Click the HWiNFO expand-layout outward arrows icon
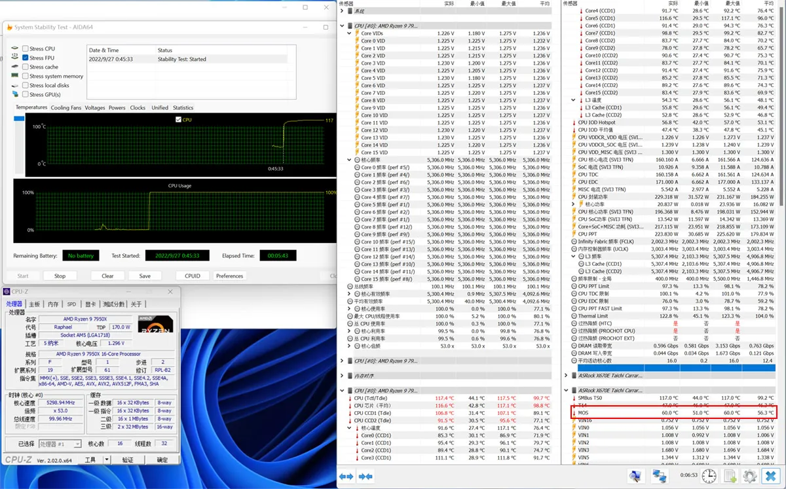 (346, 477)
